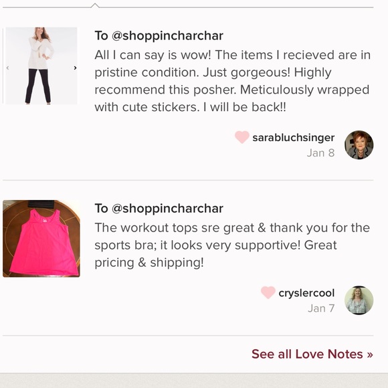Click the double chevron after Love Notes
Viewport: 388px width, 388px height.
coord(370,355)
